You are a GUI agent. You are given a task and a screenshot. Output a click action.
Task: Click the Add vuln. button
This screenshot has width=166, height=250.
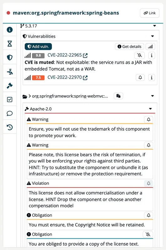click(x=38, y=47)
